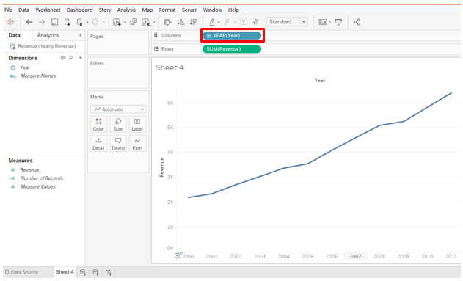This screenshot has height=281, width=463.
Task: Start presentation mode icon
Action: (338, 22)
